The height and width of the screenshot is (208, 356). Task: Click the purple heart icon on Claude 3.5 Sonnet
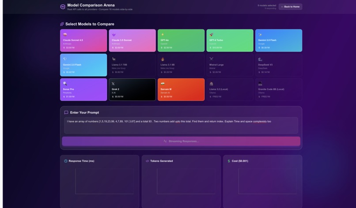click(x=114, y=35)
